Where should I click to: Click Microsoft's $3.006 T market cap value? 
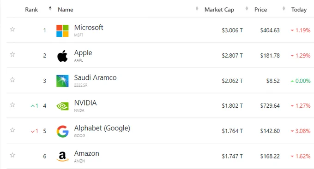coord(232,30)
